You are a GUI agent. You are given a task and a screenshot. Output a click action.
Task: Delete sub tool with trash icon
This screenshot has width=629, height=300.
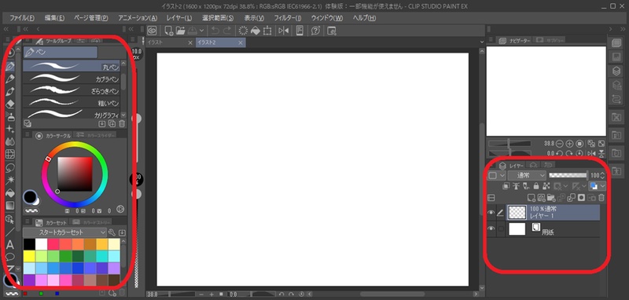pos(122,124)
